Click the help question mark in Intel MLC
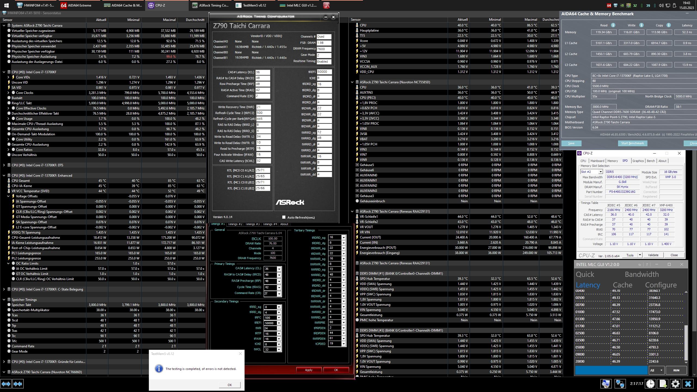 click(647, 265)
